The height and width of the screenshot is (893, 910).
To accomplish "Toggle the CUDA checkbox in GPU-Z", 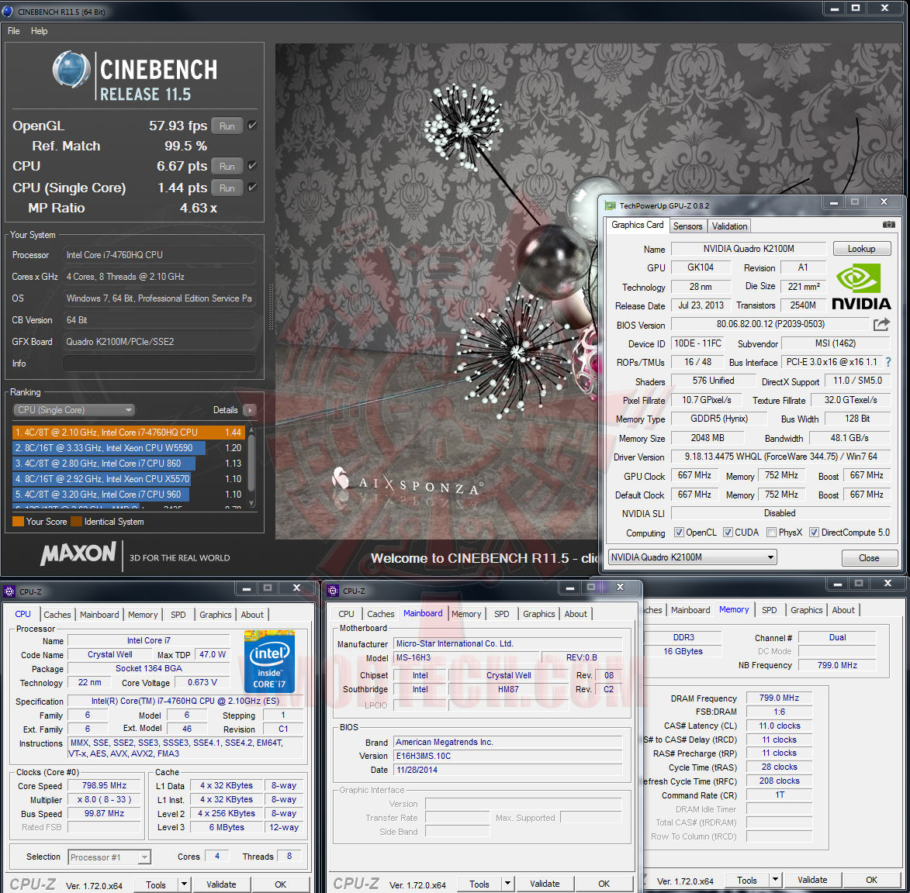I will pyautogui.click(x=728, y=533).
